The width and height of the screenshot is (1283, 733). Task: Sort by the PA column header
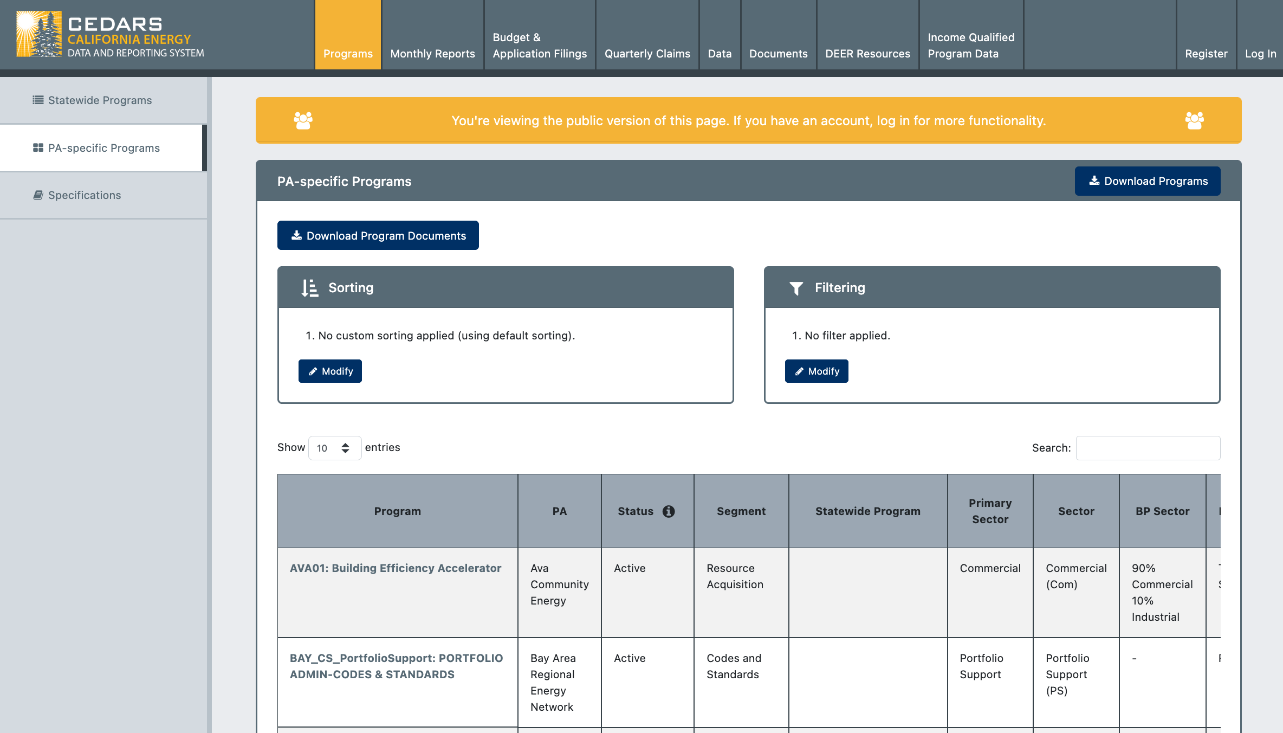click(560, 511)
